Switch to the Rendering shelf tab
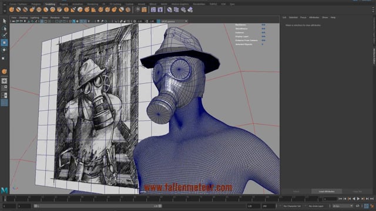376x211 pixels. pyautogui.click(x=93, y=4)
